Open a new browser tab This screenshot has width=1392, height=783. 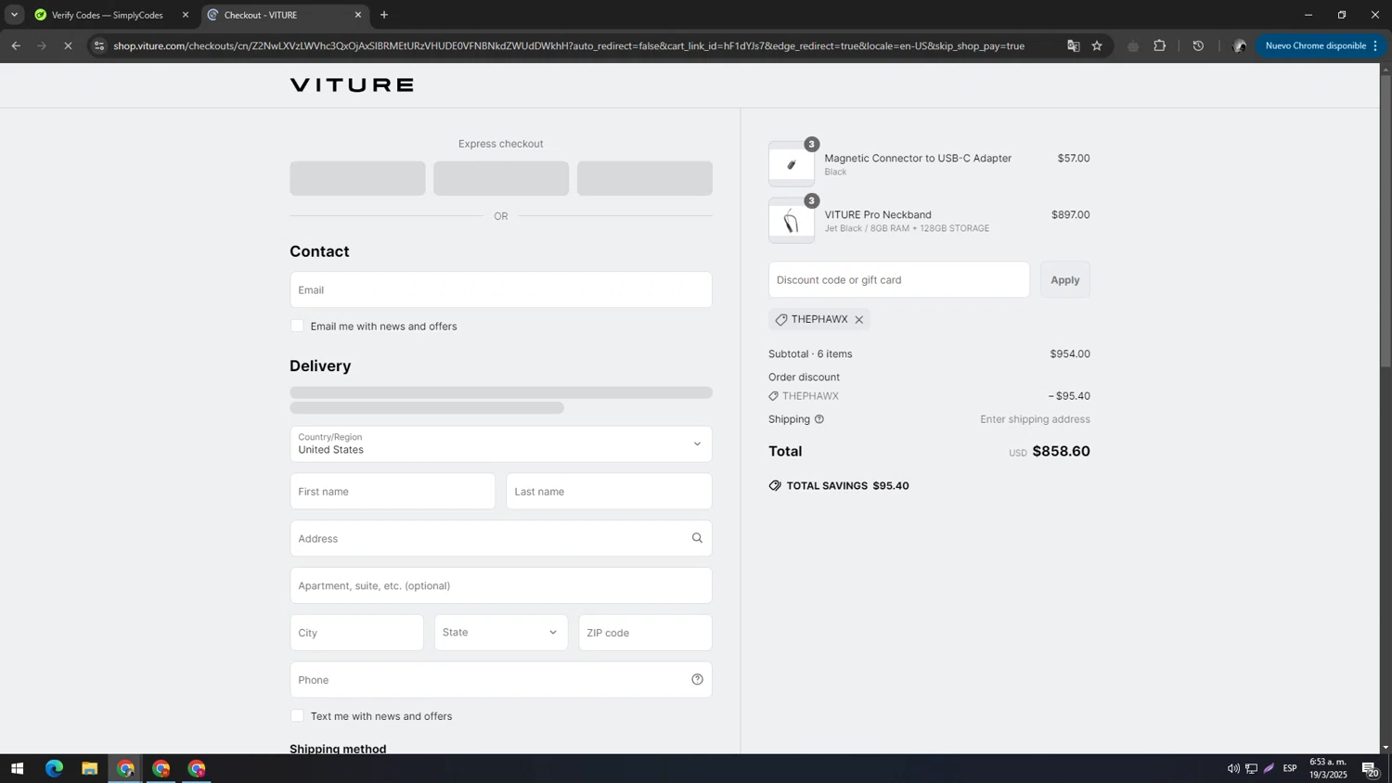click(384, 15)
